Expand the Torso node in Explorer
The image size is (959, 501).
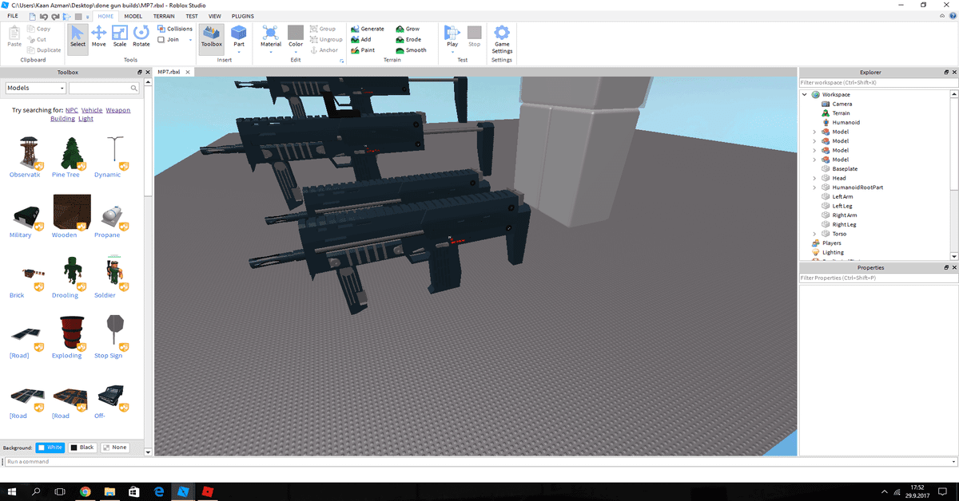[814, 234]
